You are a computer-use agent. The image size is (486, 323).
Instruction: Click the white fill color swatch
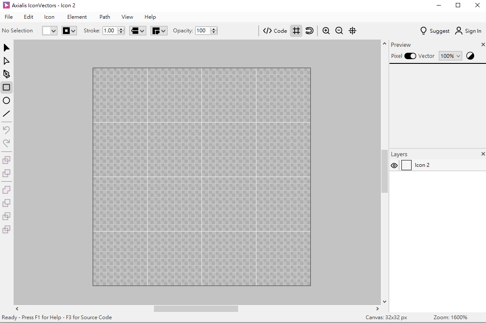click(46, 31)
